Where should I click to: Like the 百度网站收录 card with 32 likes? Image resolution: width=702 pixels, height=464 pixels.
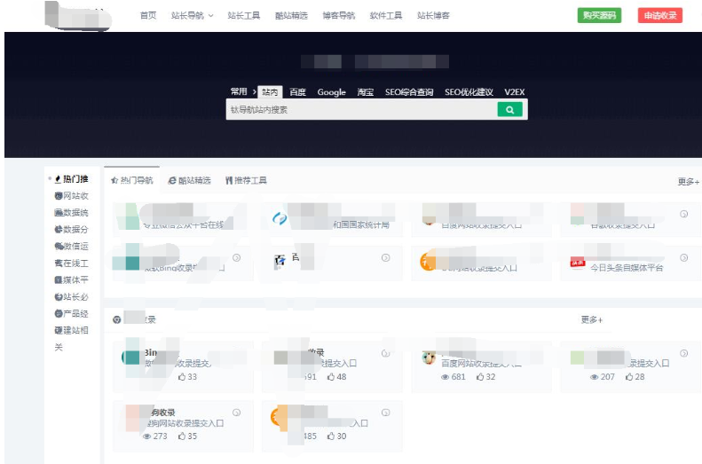tap(480, 377)
